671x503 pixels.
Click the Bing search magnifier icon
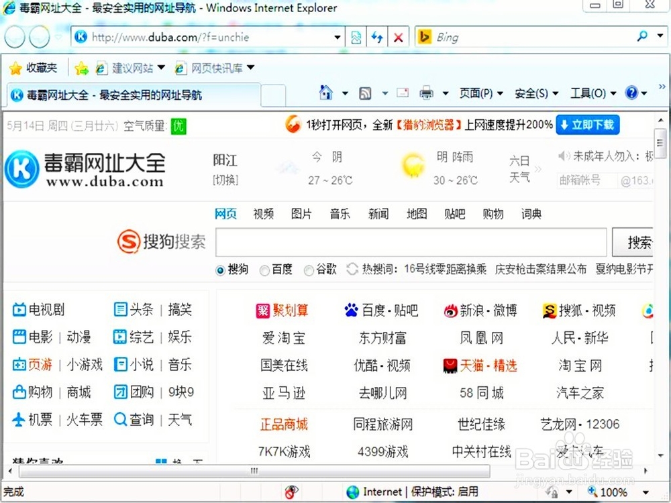click(x=642, y=37)
